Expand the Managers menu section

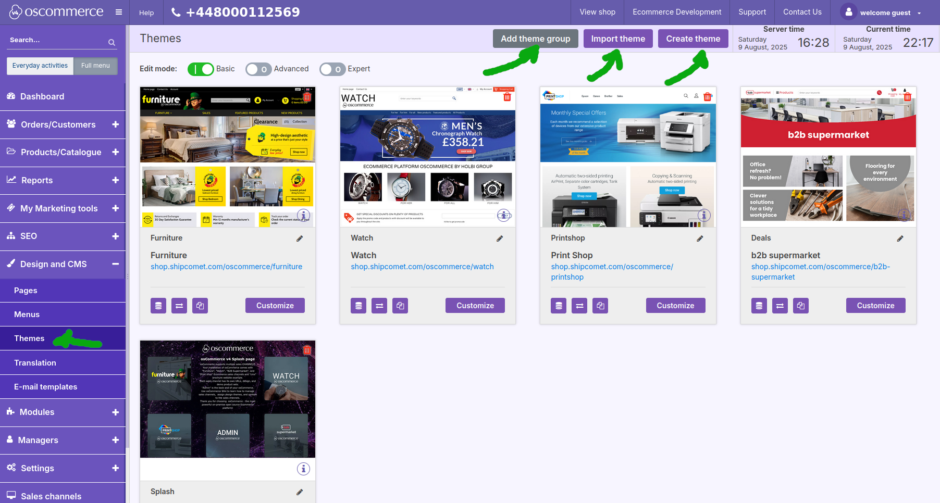tap(115, 440)
